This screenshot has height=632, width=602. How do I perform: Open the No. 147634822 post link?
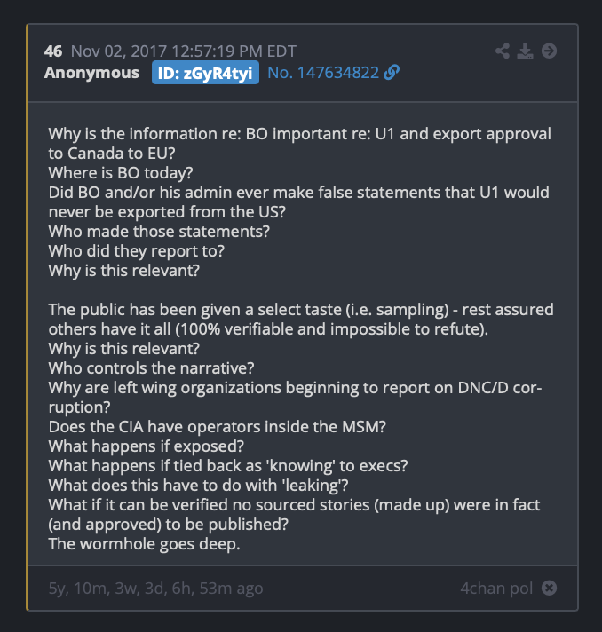click(323, 73)
